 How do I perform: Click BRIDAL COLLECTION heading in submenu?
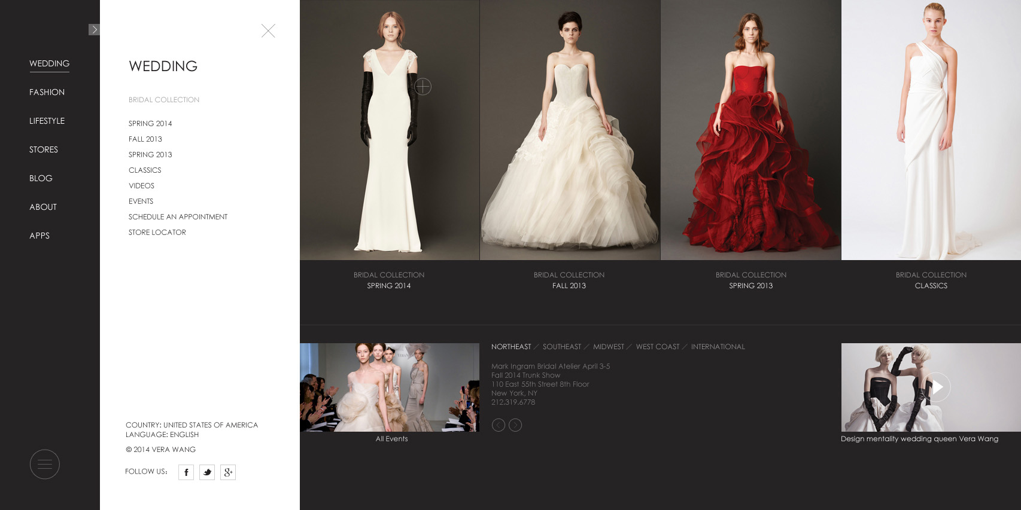pyautogui.click(x=164, y=100)
